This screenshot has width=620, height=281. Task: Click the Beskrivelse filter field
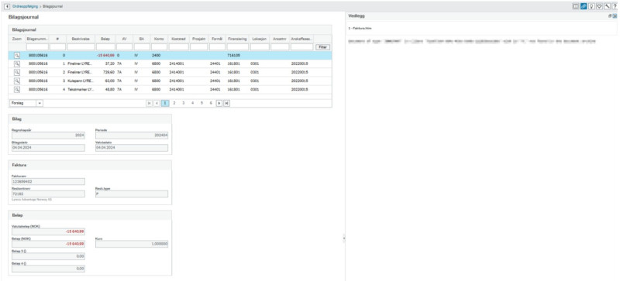click(x=81, y=47)
